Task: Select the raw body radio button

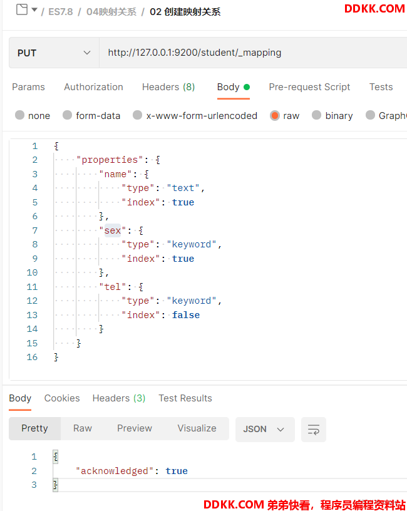Action: (x=275, y=115)
